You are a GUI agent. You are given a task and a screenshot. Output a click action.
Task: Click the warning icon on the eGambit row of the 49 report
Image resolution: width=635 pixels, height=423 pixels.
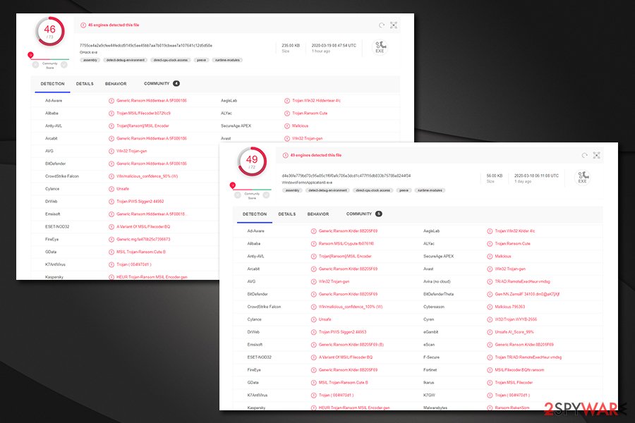tap(490, 332)
